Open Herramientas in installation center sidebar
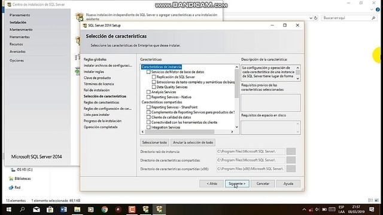383x215 pixels. (20, 37)
